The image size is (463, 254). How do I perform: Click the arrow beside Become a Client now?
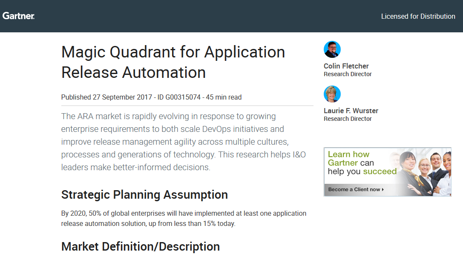pos(382,189)
